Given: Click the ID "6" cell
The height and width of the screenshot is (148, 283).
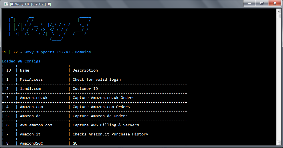Looking at the screenshot, I should tap(7, 125).
